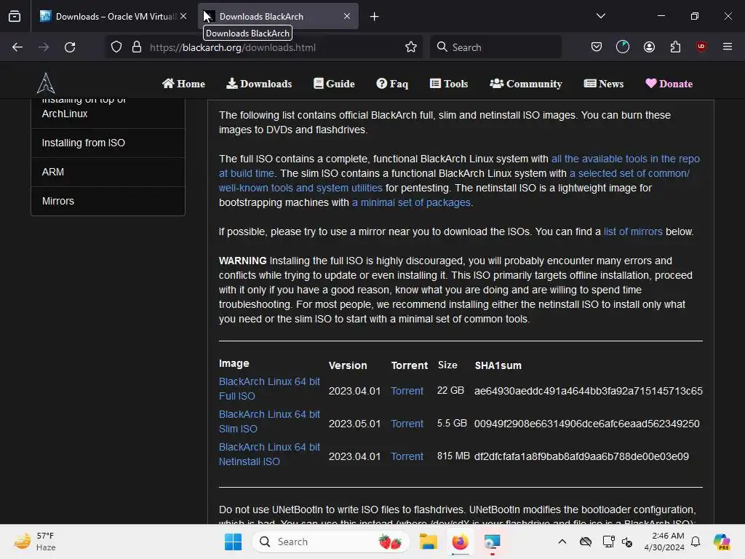Open the weather widget showing 57°F Haze
Screen dimensions: 745x559
tap(35, 542)
